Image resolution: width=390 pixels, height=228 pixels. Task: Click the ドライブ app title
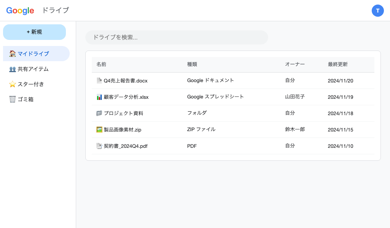tap(55, 11)
